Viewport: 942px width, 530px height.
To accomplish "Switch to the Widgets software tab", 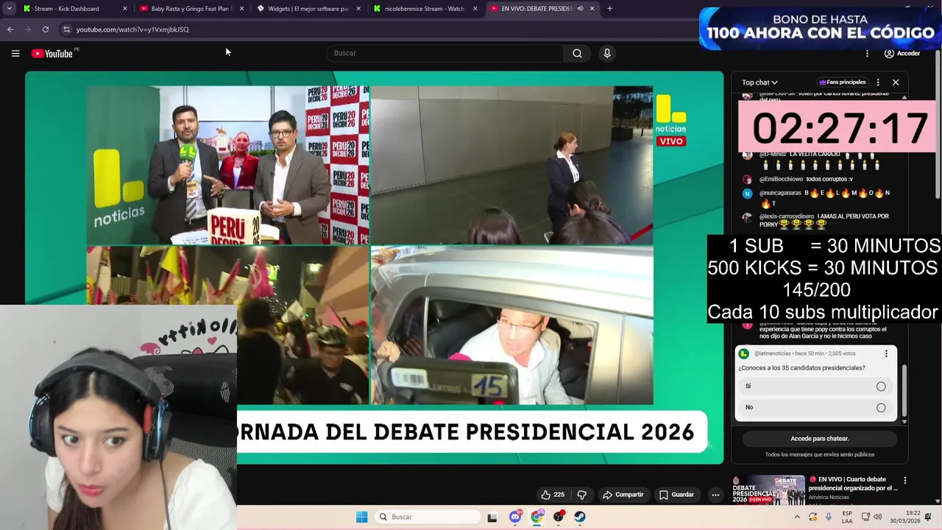I will click(308, 9).
